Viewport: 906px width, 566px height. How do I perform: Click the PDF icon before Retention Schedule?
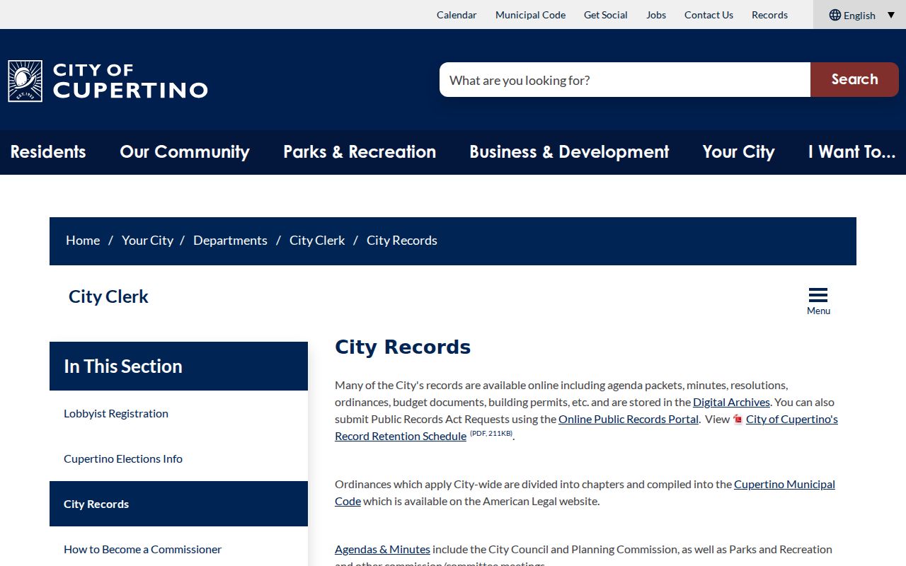[738, 419]
